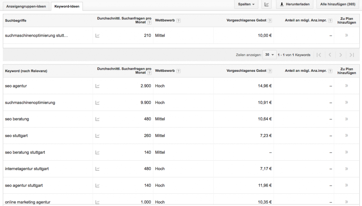The height and width of the screenshot is (206, 362).
Task: Jump to last page of results
Action: [351, 55]
